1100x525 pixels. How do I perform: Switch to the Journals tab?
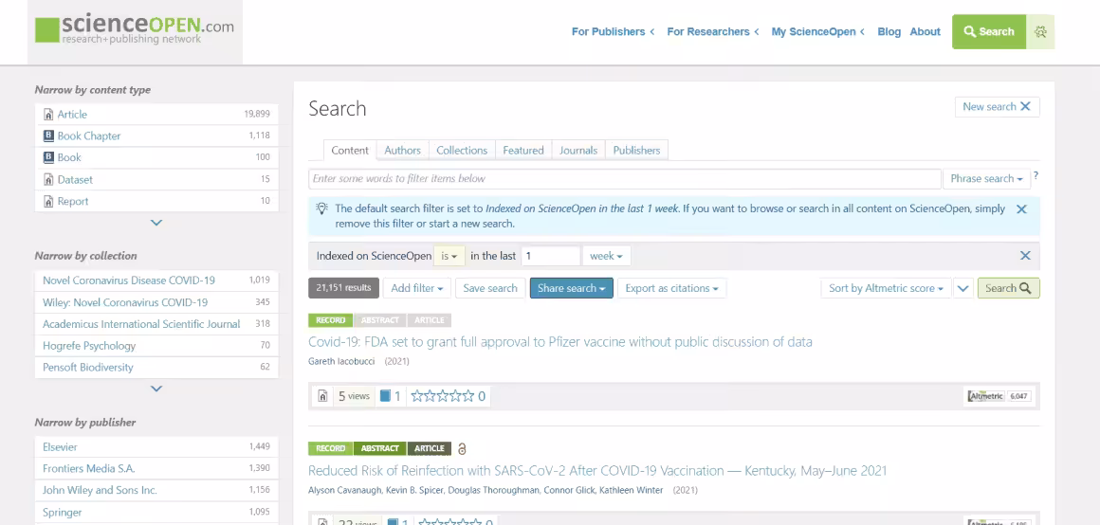pos(578,151)
